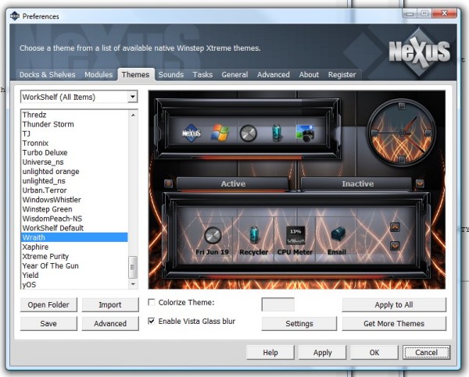Click the Preferences title bar app icon
Image resolution: width=469 pixels, height=377 pixels.
click(14, 16)
